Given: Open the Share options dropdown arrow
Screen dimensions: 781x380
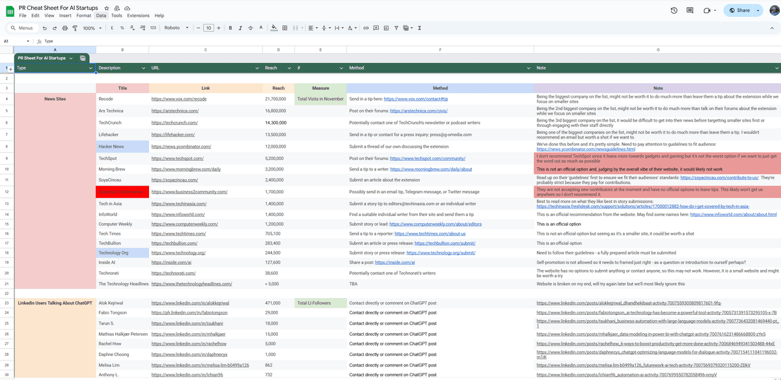Looking at the screenshot, I should click(x=759, y=10).
